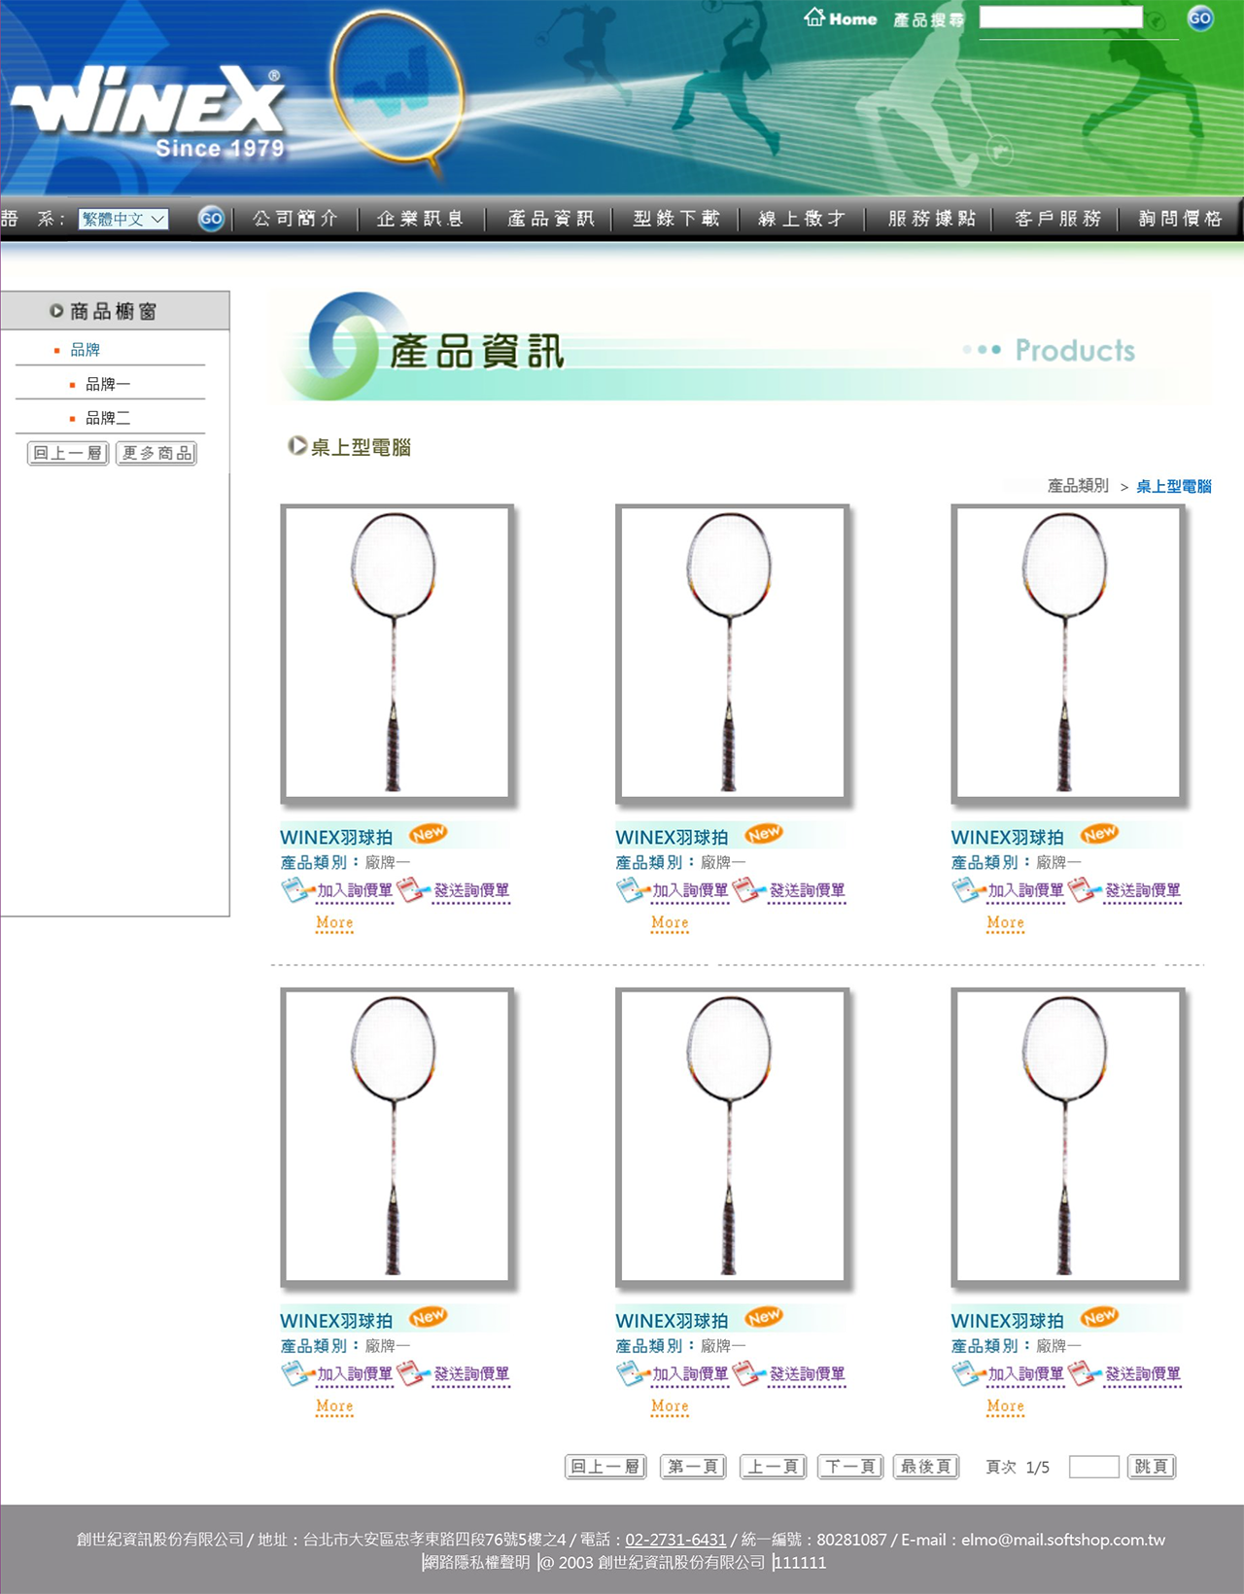
Task: Click the 網路隱私權聲明 footer link
Action: point(477,1563)
